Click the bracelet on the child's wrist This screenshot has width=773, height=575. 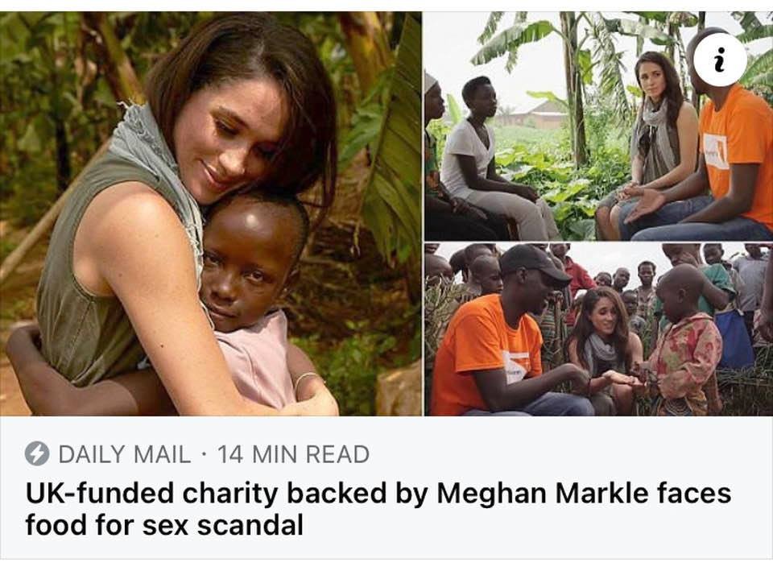click(305, 378)
